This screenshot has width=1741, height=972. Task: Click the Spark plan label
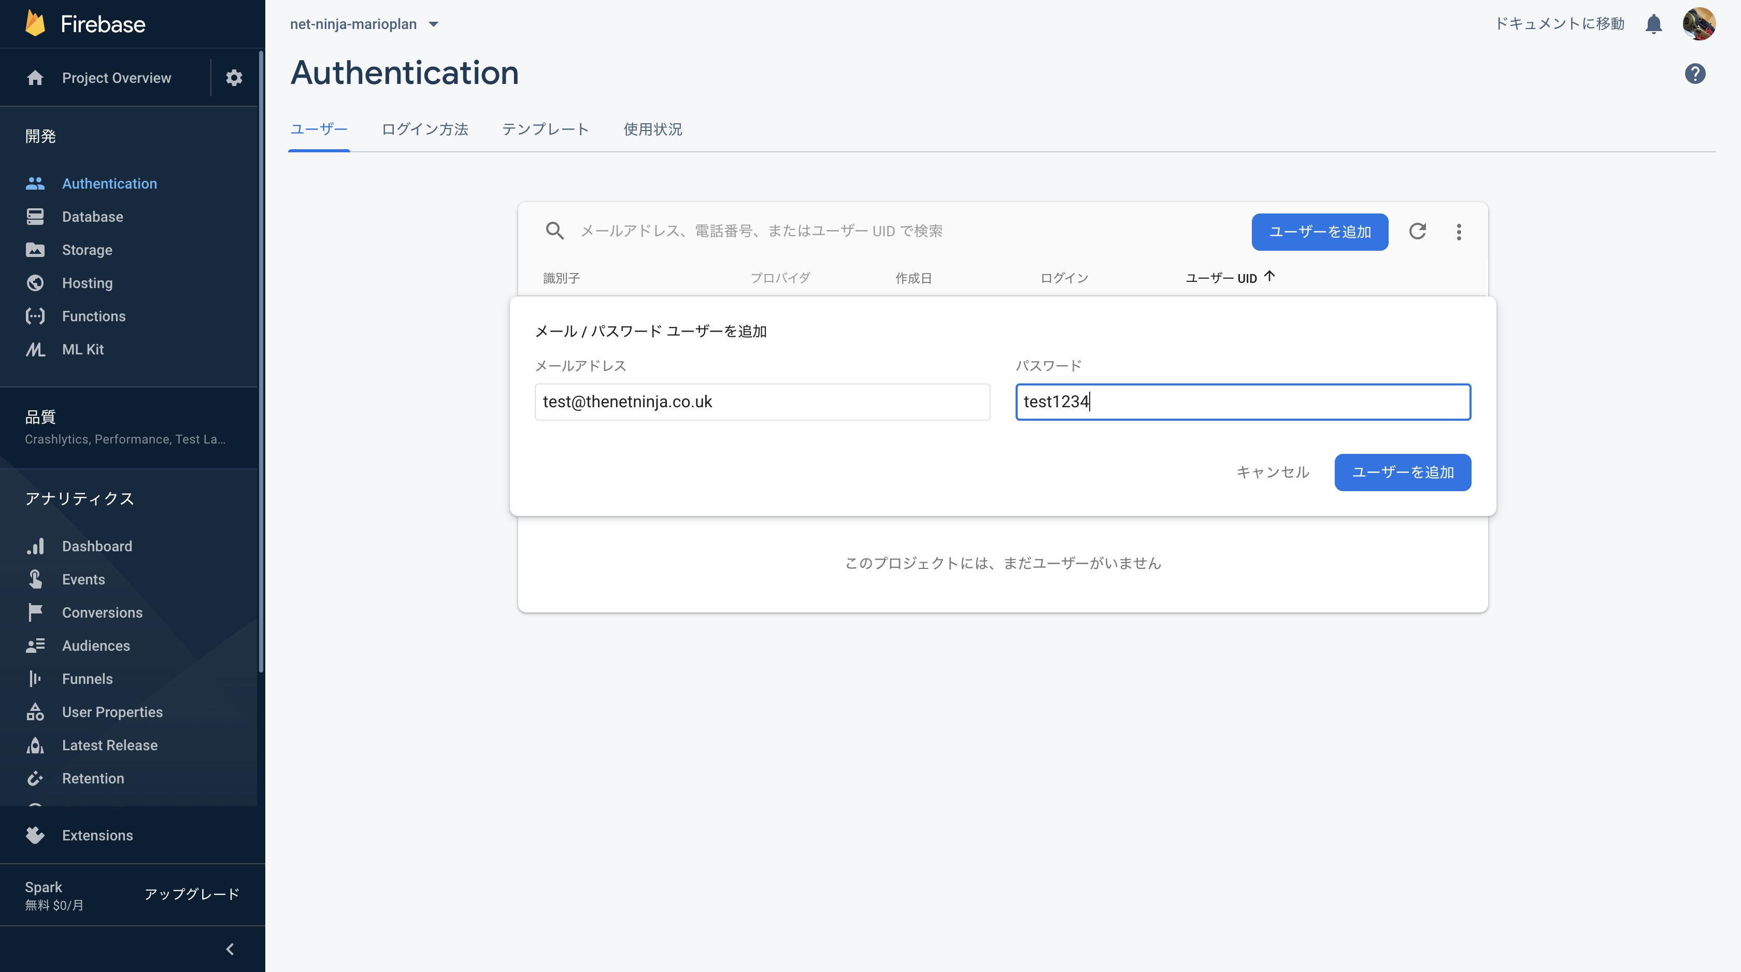pyautogui.click(x=43, y=887)
